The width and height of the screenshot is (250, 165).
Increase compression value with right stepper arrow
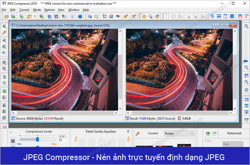click(64, 136)
